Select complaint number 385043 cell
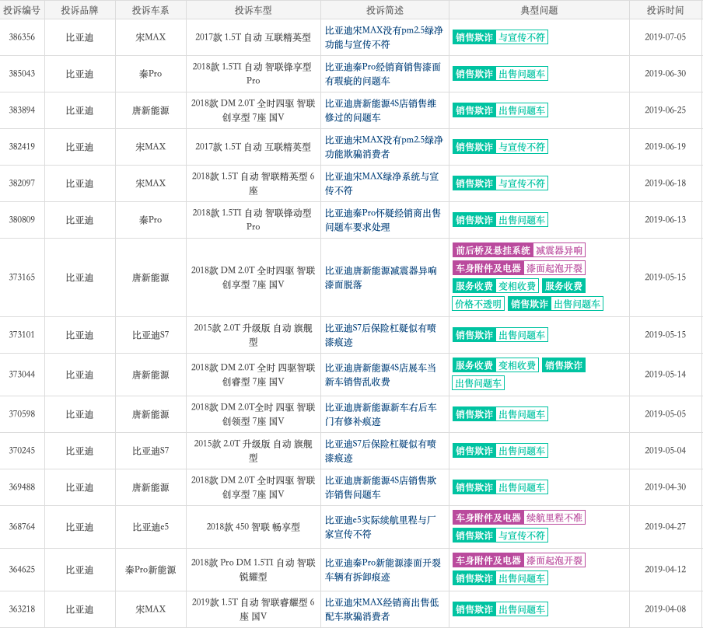 tap(22, 74)
